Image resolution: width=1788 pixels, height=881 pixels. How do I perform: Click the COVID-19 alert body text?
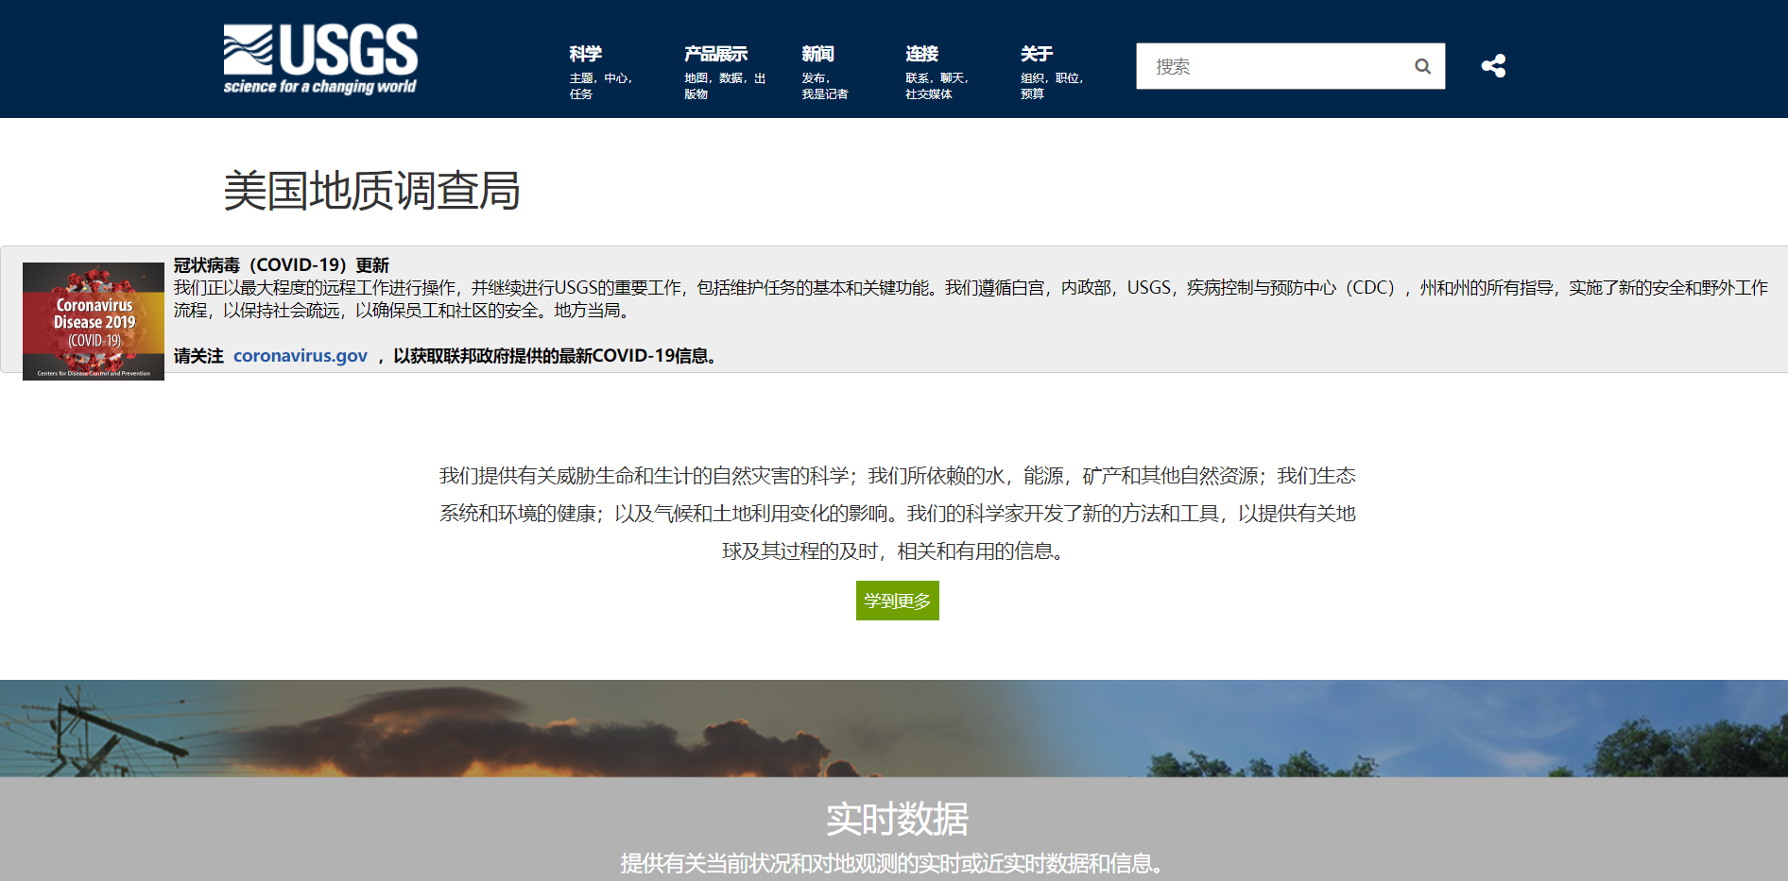970,298
